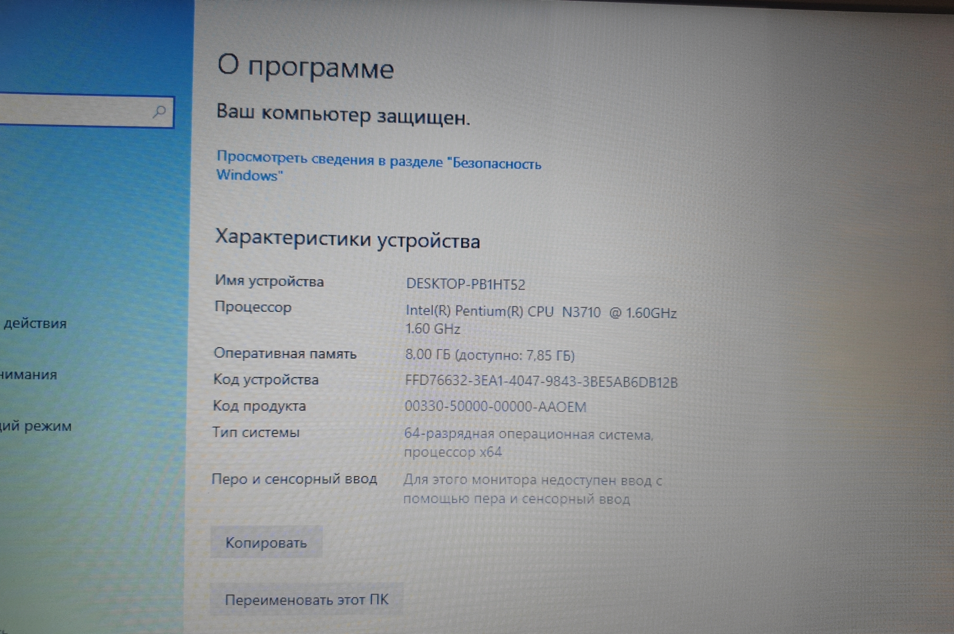Go to the sidebar item ending in "режим"
The width and height of the screenshot is (954, 634).
tap(35, 426)
